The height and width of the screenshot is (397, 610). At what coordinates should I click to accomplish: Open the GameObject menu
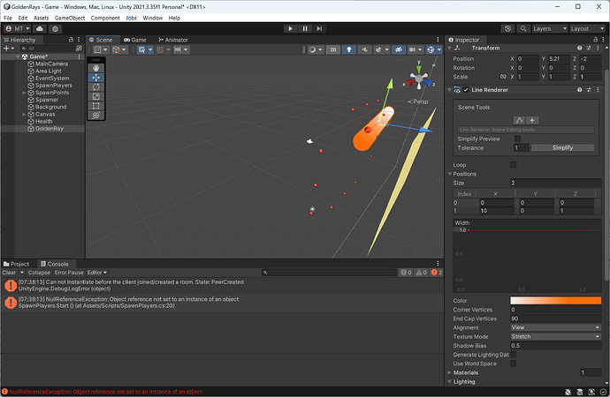point(70,18)
